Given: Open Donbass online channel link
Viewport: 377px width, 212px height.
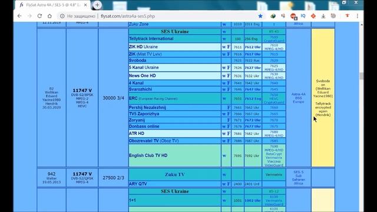Looking at the screenshot, I should (x=144, y=126).
